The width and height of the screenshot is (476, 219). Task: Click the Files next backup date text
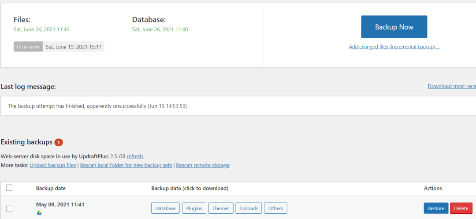point(41,30)
